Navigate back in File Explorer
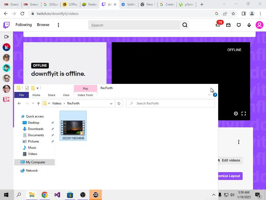This screenshot has width=266, height=200. click(19, 103)
